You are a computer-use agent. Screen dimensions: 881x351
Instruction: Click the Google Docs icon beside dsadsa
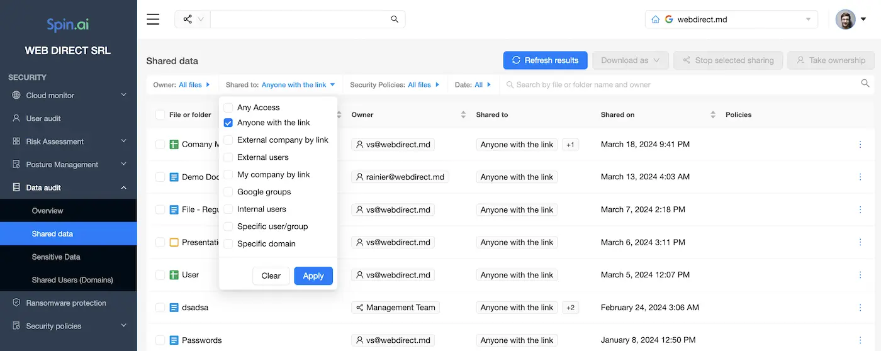(175, 308)
